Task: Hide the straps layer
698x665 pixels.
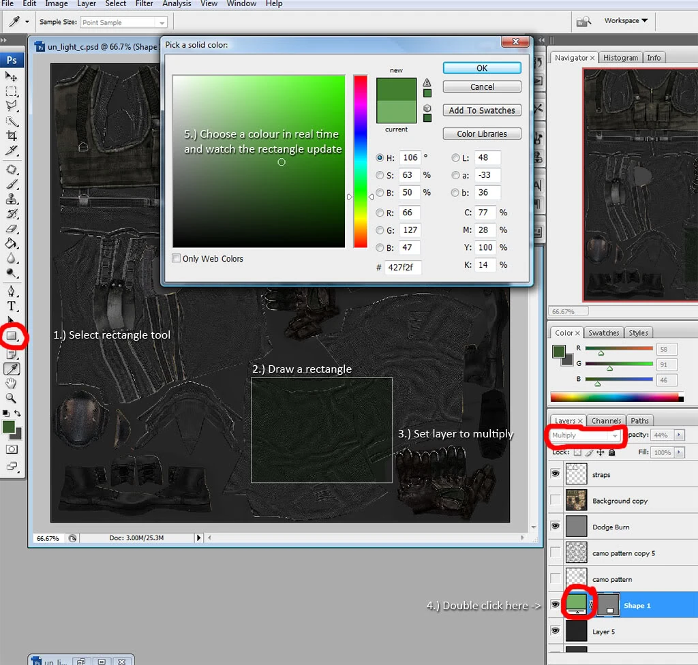Action: [556, 474]
